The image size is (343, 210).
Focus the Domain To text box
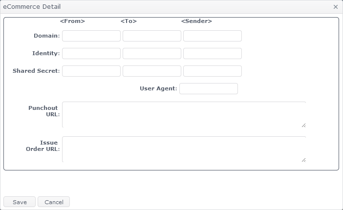151,36
